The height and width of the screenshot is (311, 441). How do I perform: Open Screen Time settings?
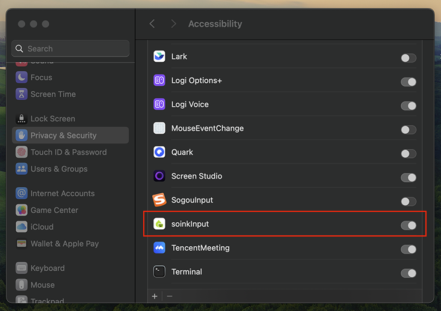(70, 94)
